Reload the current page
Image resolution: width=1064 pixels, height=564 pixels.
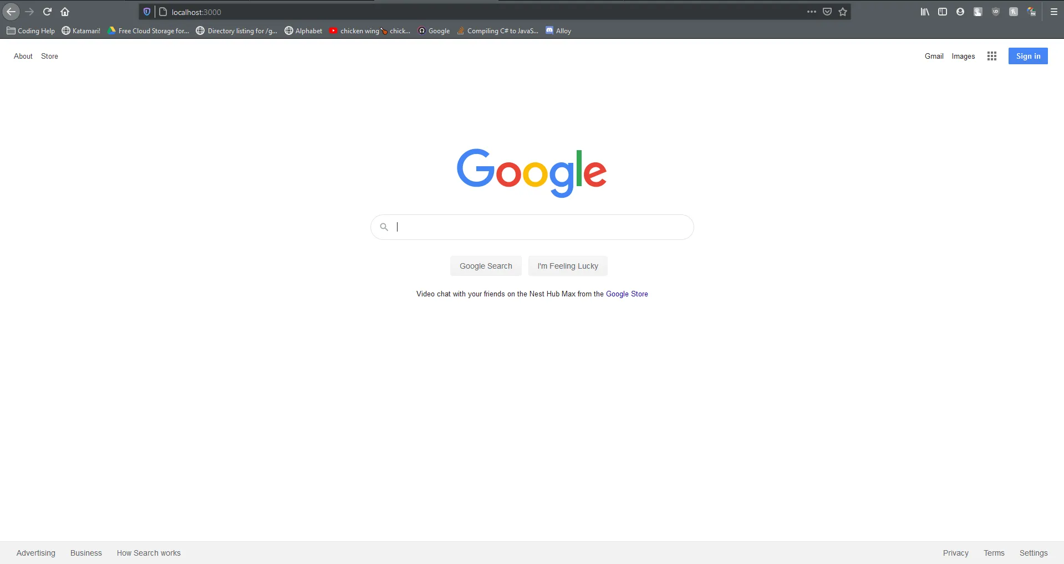click(x=47, y=12)
